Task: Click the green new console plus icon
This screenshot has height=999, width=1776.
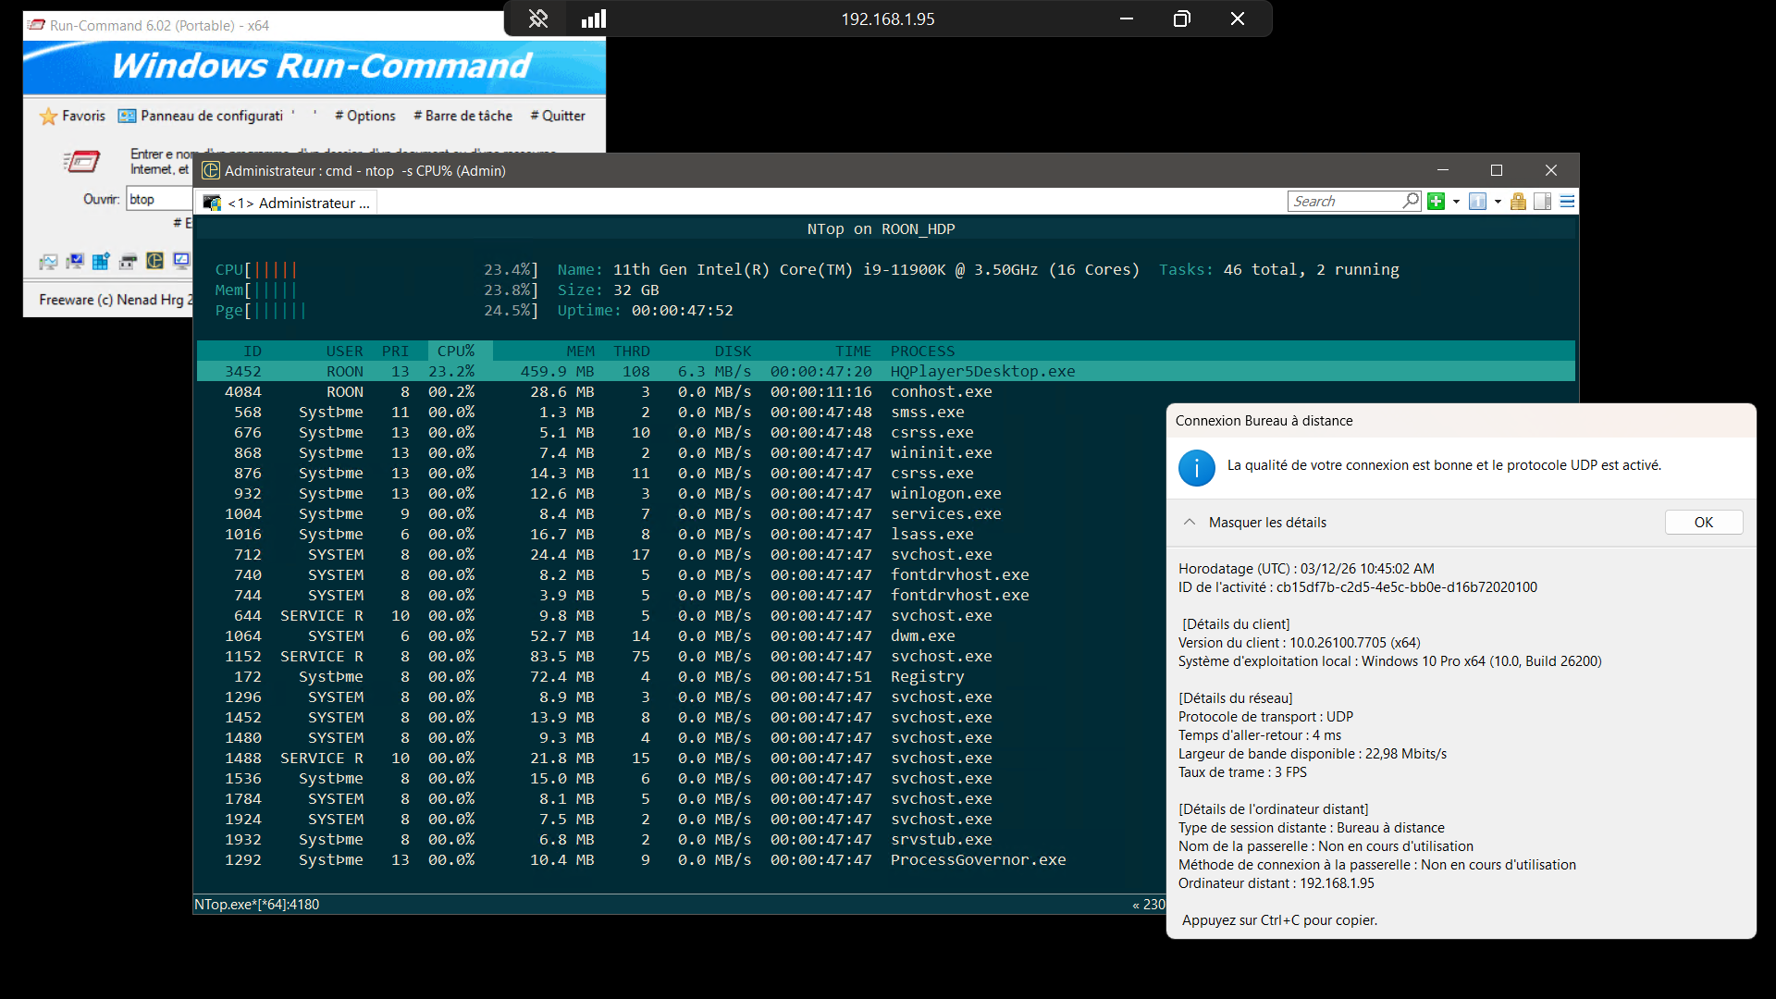Action: click(1436, 202)
